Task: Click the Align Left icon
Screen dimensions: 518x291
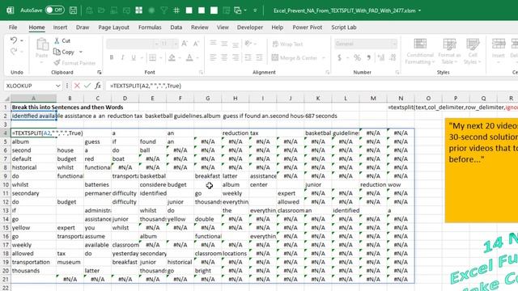Action: [x=213, y=57]
